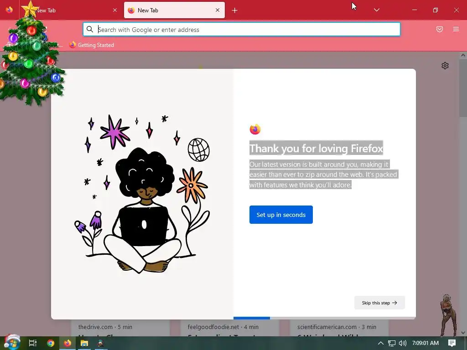This screenshot has height=350, width=467.
Task: Open new tab personalize gear icon
Action: (445, 66)
